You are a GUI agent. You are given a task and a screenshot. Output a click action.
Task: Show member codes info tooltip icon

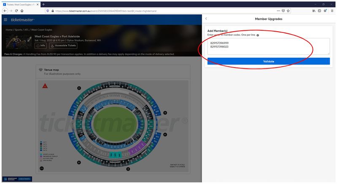pos(258,35)
